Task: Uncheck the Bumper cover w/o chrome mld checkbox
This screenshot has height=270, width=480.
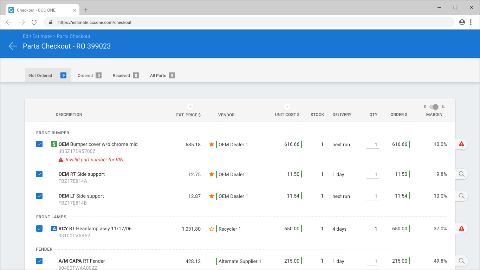Action: [39, 144]
